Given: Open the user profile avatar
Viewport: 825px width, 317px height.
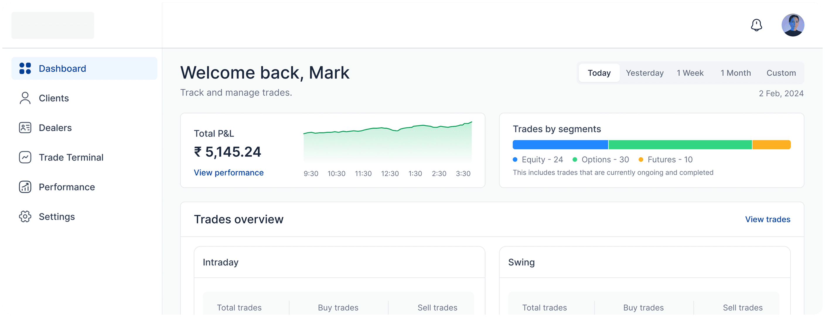Looking at the screenshot, I should click(x=793, y=25).
